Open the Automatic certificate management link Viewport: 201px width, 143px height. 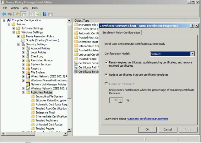point(147,119)
